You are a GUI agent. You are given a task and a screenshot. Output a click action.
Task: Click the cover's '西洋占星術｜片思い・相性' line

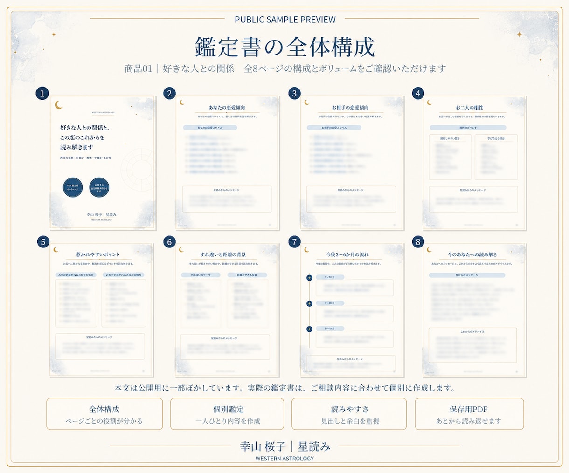(85, 158)
